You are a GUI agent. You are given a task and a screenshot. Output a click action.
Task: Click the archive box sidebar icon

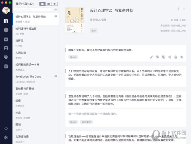(6, 39)
